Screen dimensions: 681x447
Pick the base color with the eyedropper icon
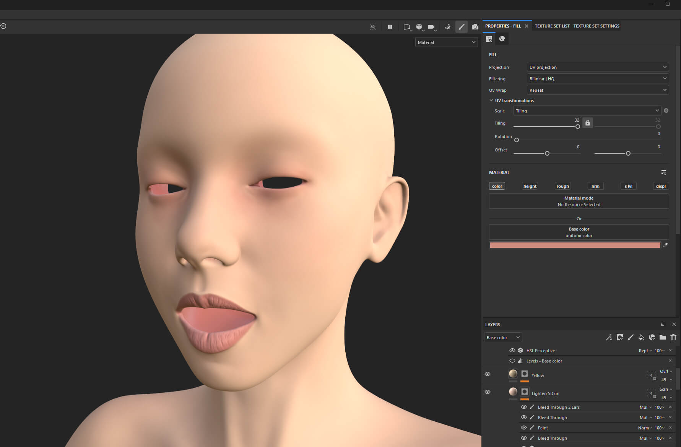[x=665, y=245]
